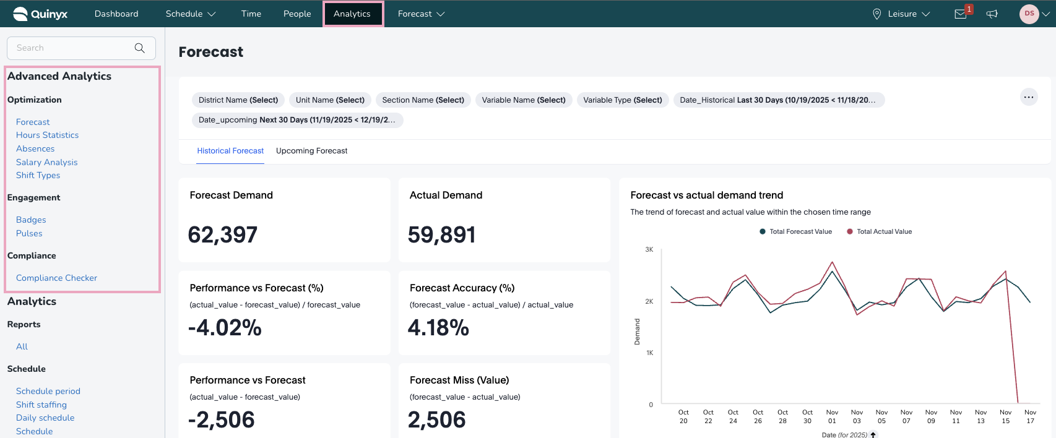This screenshot has width=1056, height=438.
Task: Switch to Upcoming Forecast tab
Action: tap(311, 151)
